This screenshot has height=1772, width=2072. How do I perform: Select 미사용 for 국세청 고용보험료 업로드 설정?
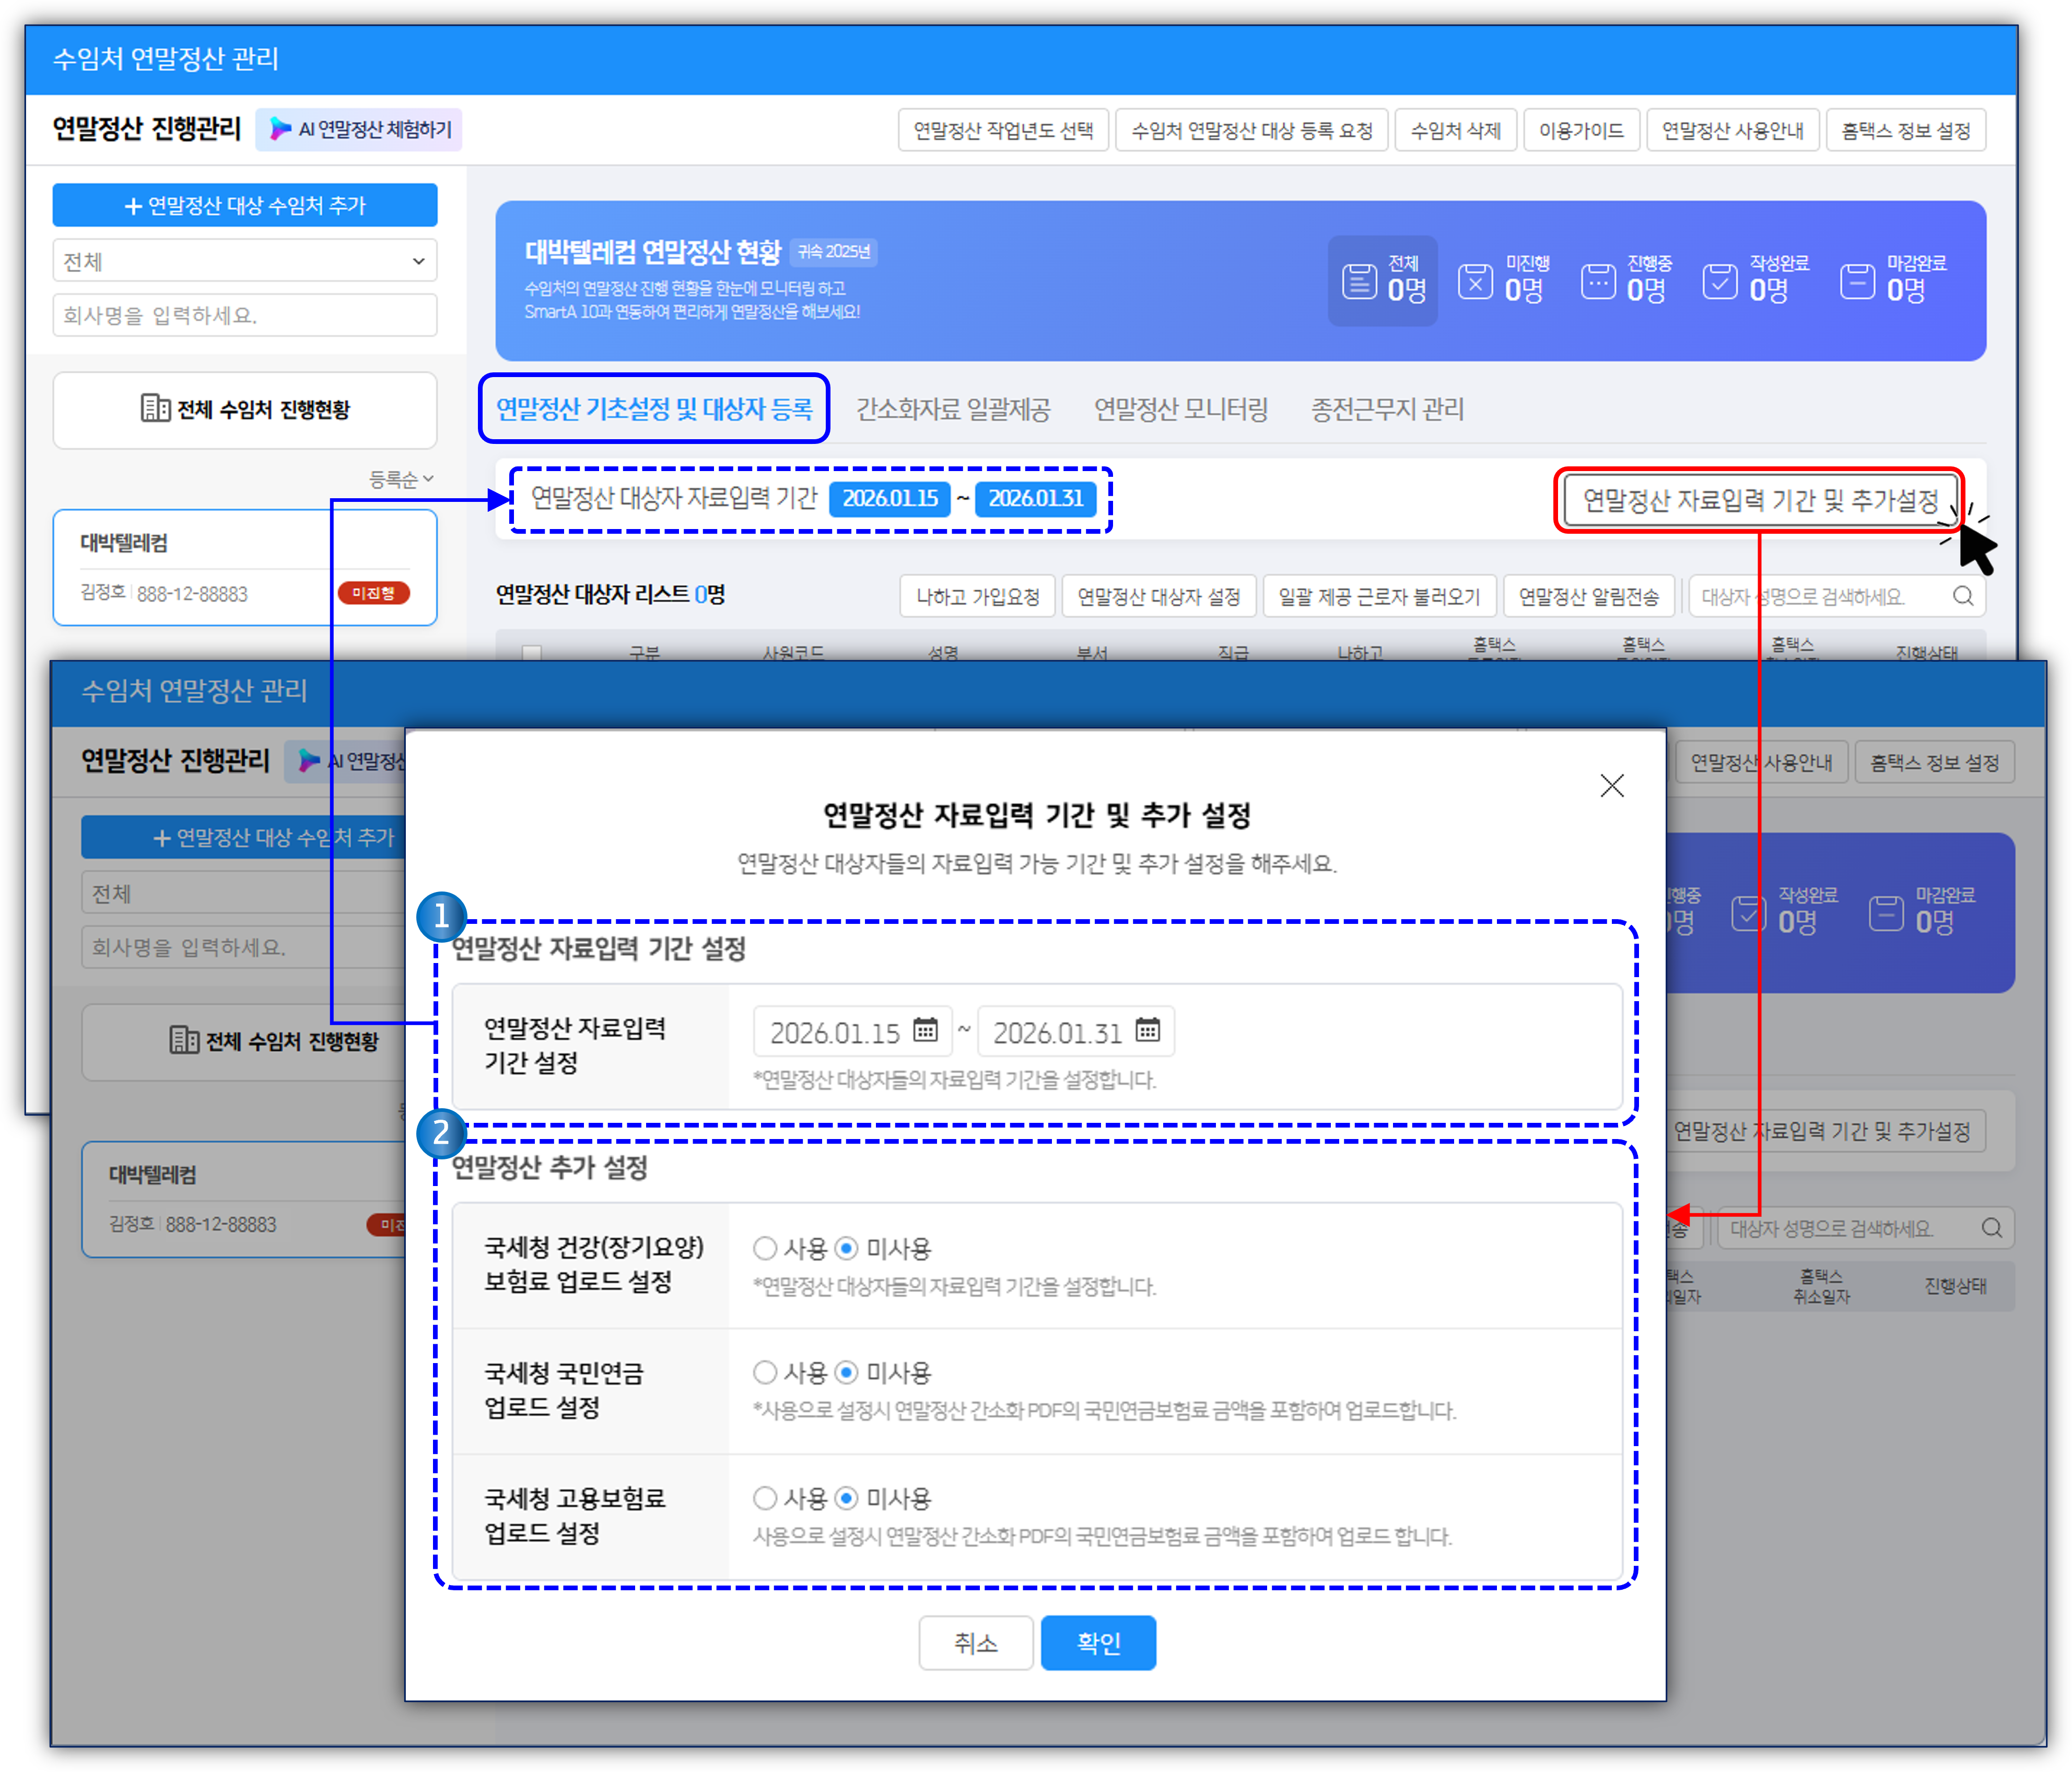847,1498
